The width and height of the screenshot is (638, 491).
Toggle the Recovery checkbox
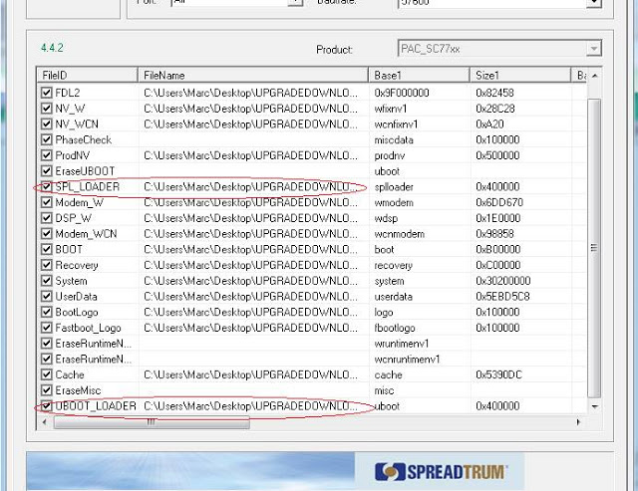point(47,265)
